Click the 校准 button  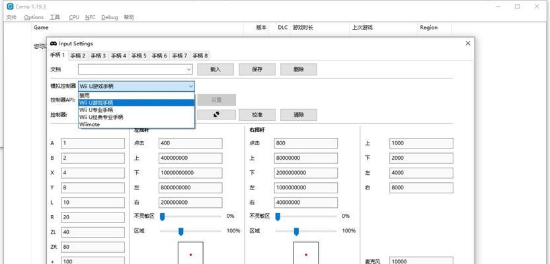pyautogui.click(x=257, y=114)
